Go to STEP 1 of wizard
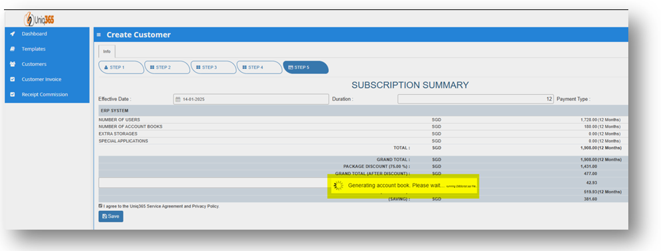The height and width of the screenshot is (251, 661). coord(121,67)
